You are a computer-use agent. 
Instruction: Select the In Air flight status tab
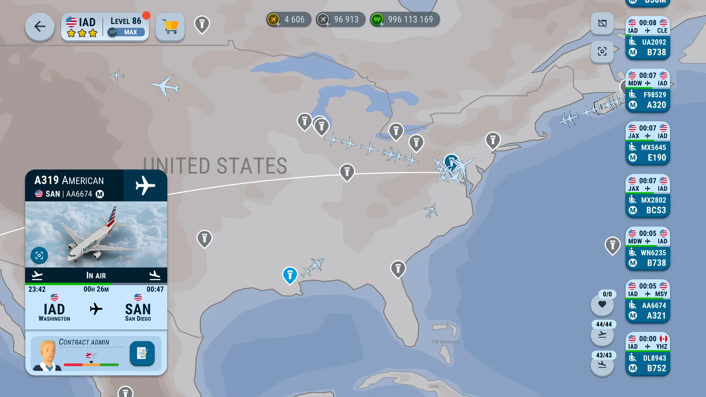tap(96, 275)
